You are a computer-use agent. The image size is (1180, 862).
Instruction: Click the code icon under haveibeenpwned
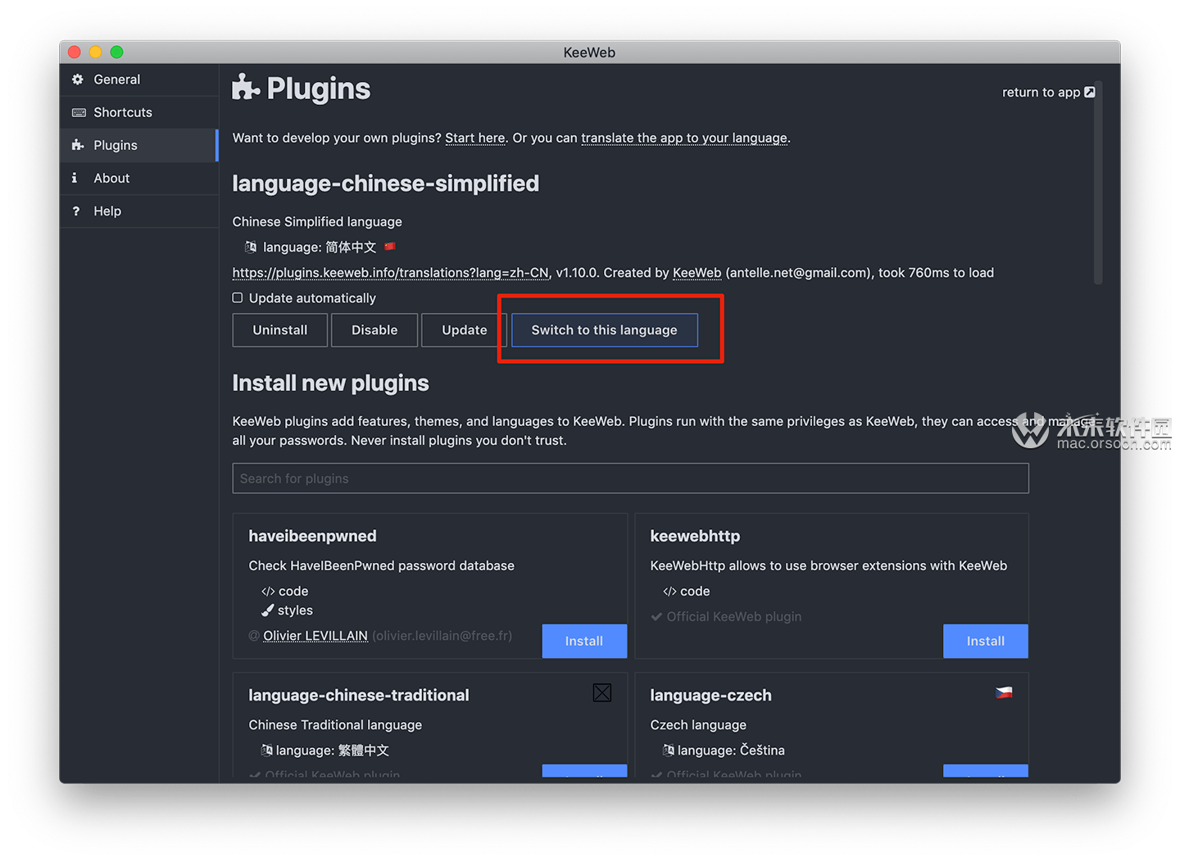click(x=268, y=592)
